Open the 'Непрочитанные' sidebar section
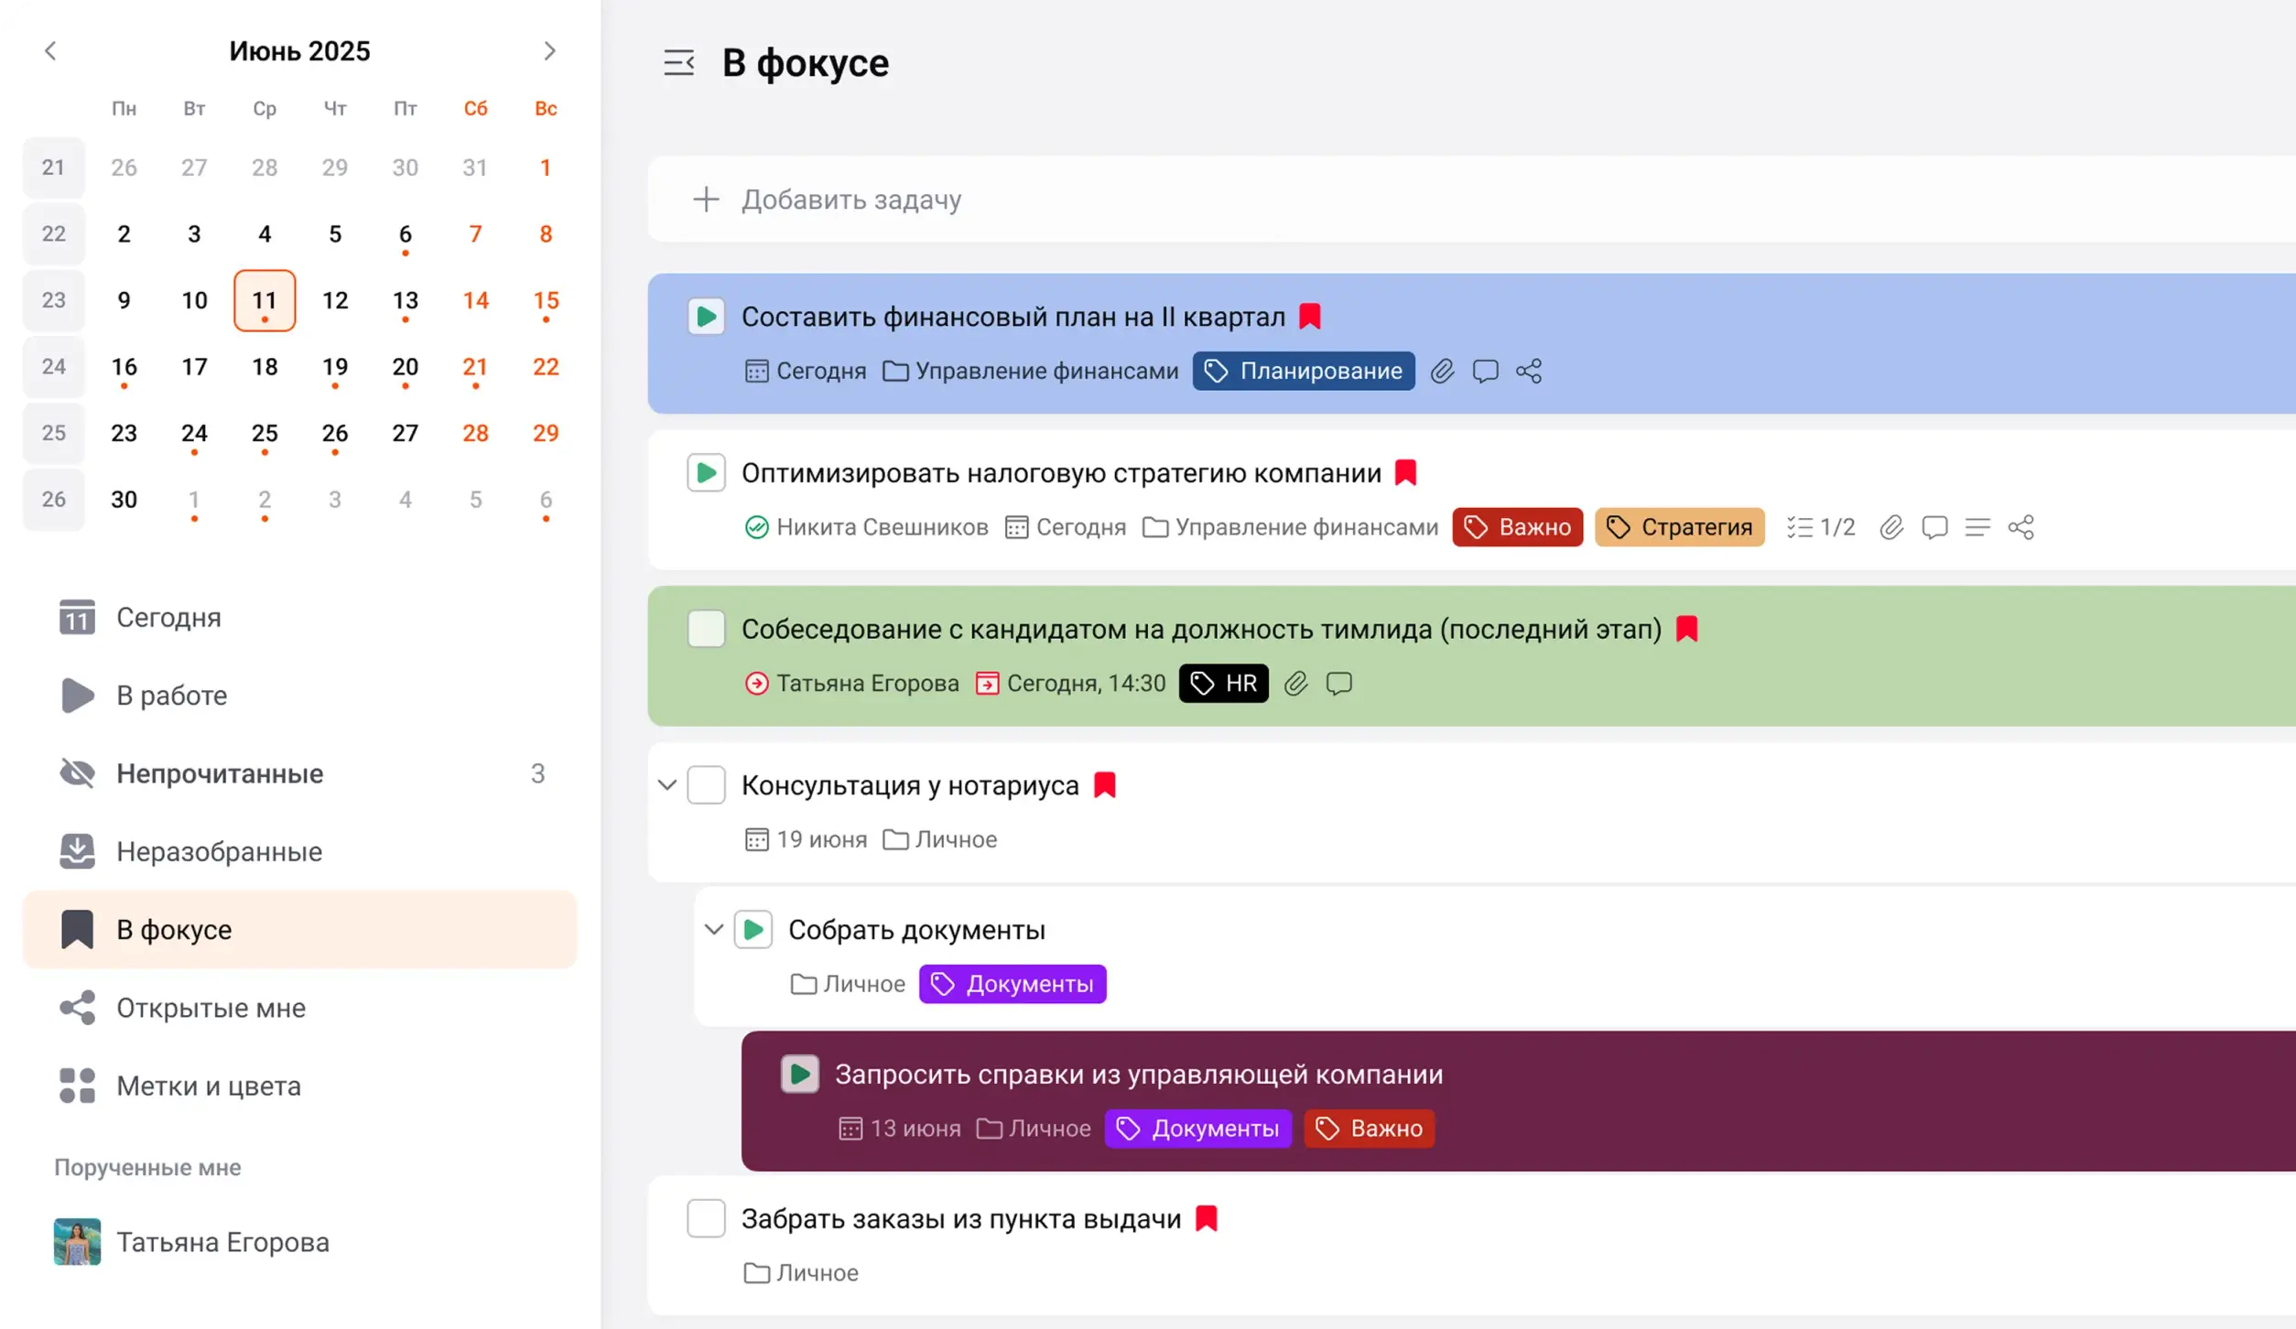 coord(220,773)
